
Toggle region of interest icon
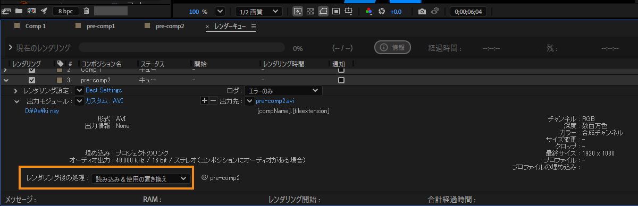click(x=336, y=11)
